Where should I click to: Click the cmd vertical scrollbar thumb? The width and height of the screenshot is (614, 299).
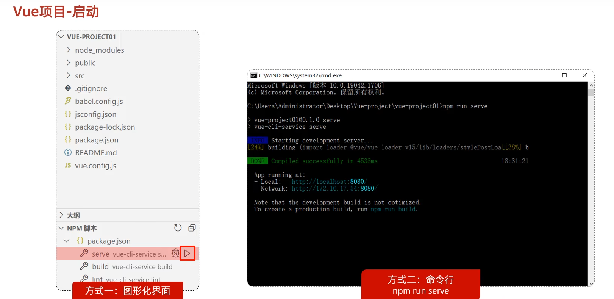tap(591, 93)
